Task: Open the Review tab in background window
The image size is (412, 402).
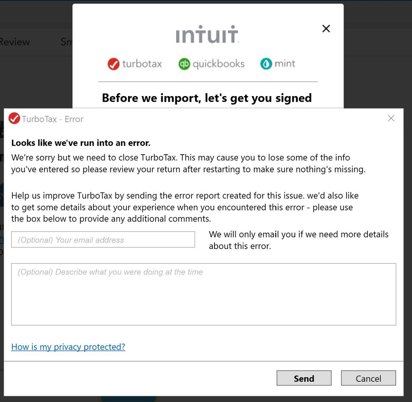Action: (x=14, y=42)
